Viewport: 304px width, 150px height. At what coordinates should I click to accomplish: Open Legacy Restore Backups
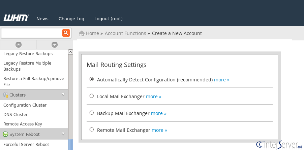(28, 54)
